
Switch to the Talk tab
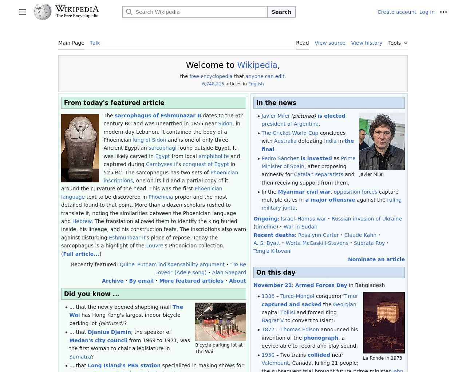click(95, 43)
